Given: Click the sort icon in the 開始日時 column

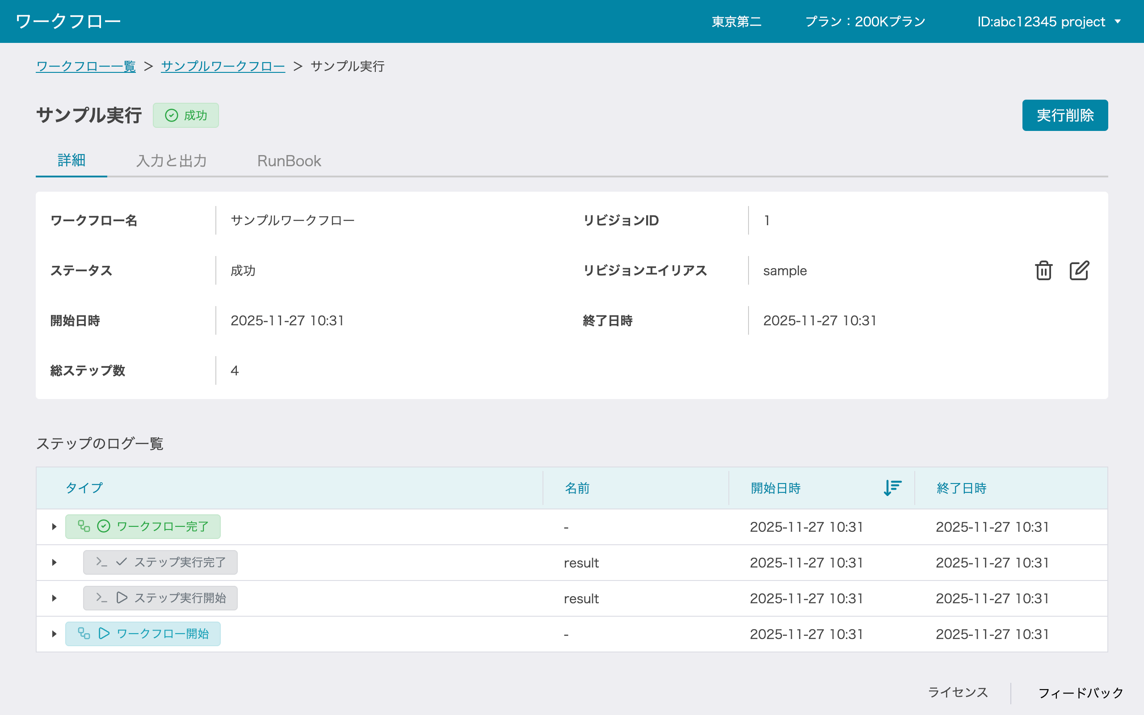Looking at the screenshot, I should pyautogui.click(x=892, y=488).
